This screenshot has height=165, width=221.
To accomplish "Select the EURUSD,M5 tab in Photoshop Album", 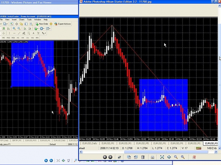I will click(143, 144).
